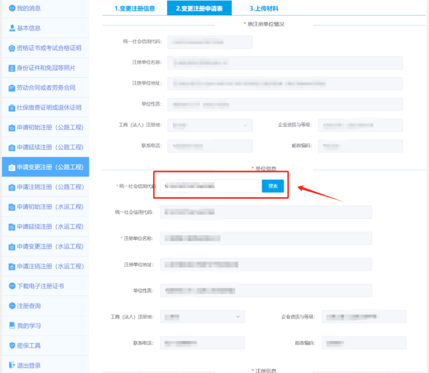The width and height of the screenshot is (429, 373).
Task: Click the 社保缴费证明或退休证明 icon
Action: point(11,108)
